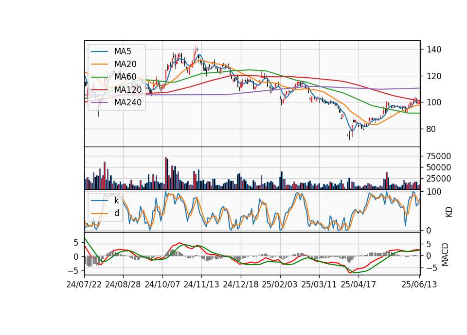Viewport: 467px width, 335px height.
Task: Click the MA240 legend label
Action: [x=128, y=102]
